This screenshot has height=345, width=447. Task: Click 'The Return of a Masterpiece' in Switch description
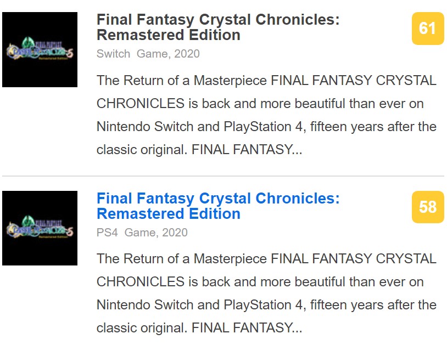[x=182, y=81]
